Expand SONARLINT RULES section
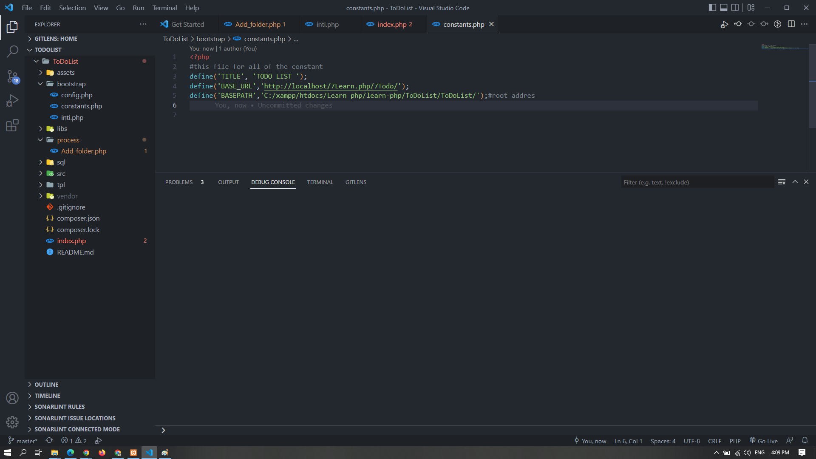This screenshot has height=459, width=816. 90,407
